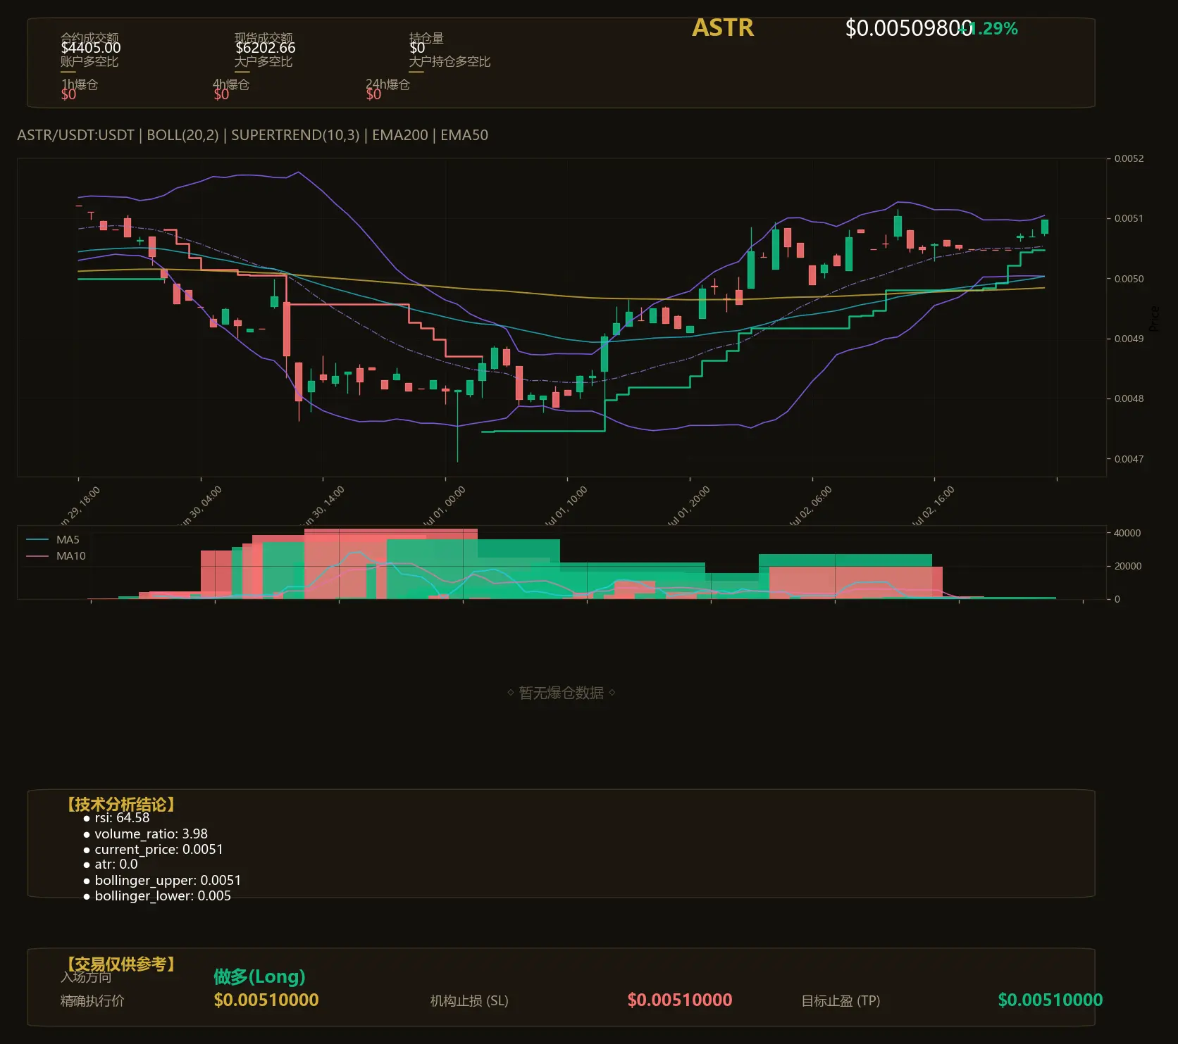Click the 0.0048 price axis tick
This screenshot has height=1044, width=1178.
[x=1129, y=398]
